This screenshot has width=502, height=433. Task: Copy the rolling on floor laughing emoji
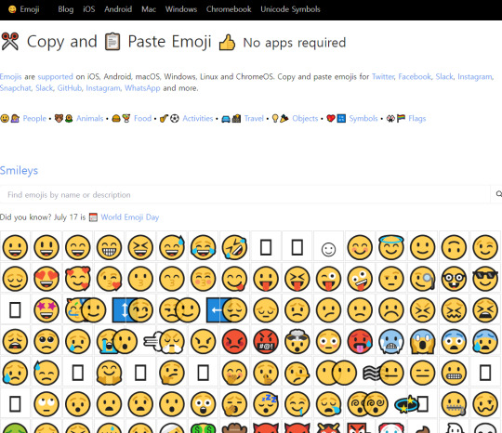coord(234,247)
